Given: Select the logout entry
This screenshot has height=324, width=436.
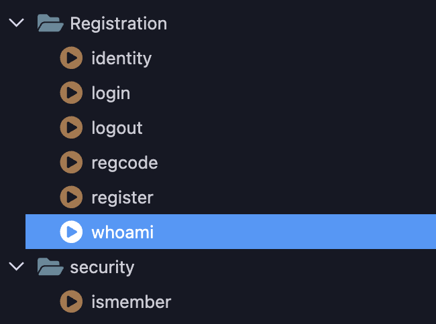Looking at the screenshot, I should coord(117,128).
